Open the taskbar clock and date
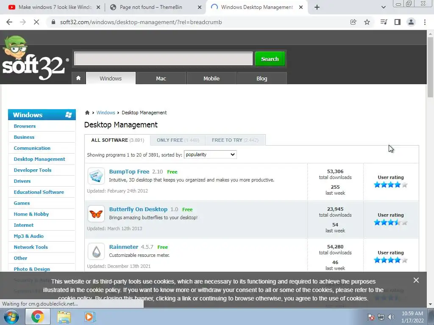Image resolution: width=434 pixels, height=325 pixels. point(412,317)
